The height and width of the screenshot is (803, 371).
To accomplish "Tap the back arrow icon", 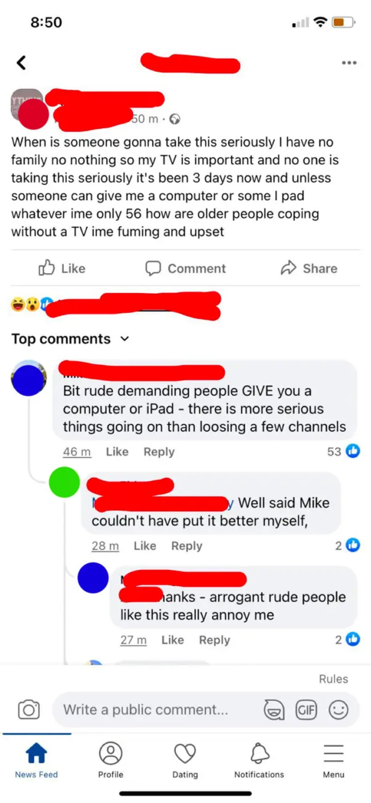I will click(21, 62).
